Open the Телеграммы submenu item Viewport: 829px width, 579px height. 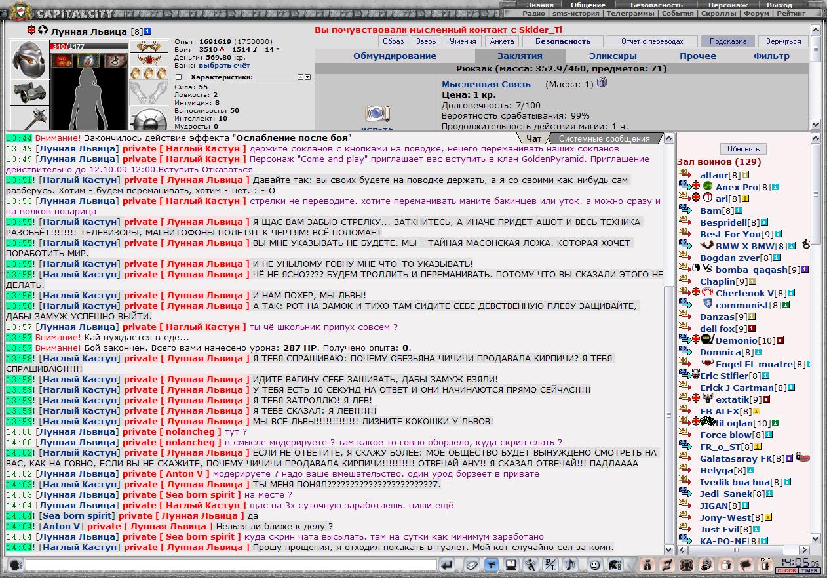(x=629, y=13)
